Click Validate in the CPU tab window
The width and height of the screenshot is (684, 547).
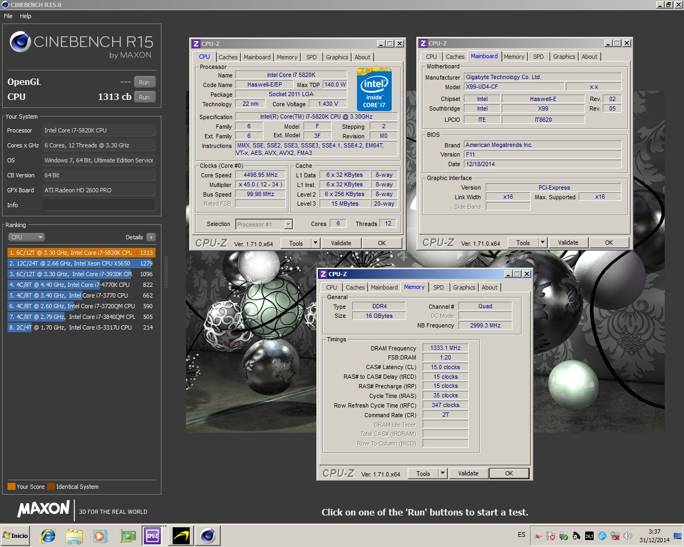(x=341, y=243)
